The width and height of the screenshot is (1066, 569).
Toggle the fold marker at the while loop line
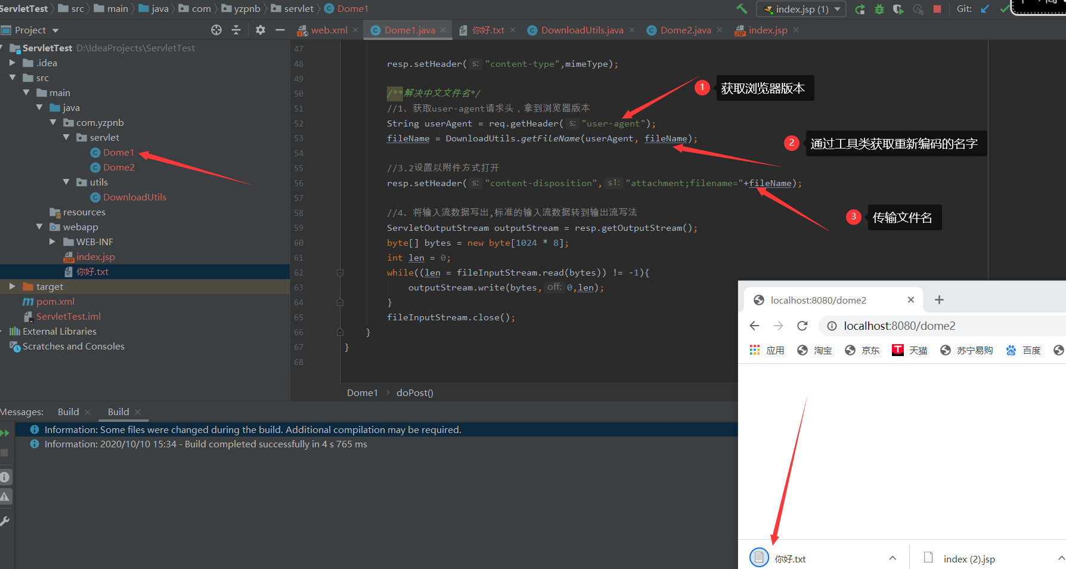(340, 273)
